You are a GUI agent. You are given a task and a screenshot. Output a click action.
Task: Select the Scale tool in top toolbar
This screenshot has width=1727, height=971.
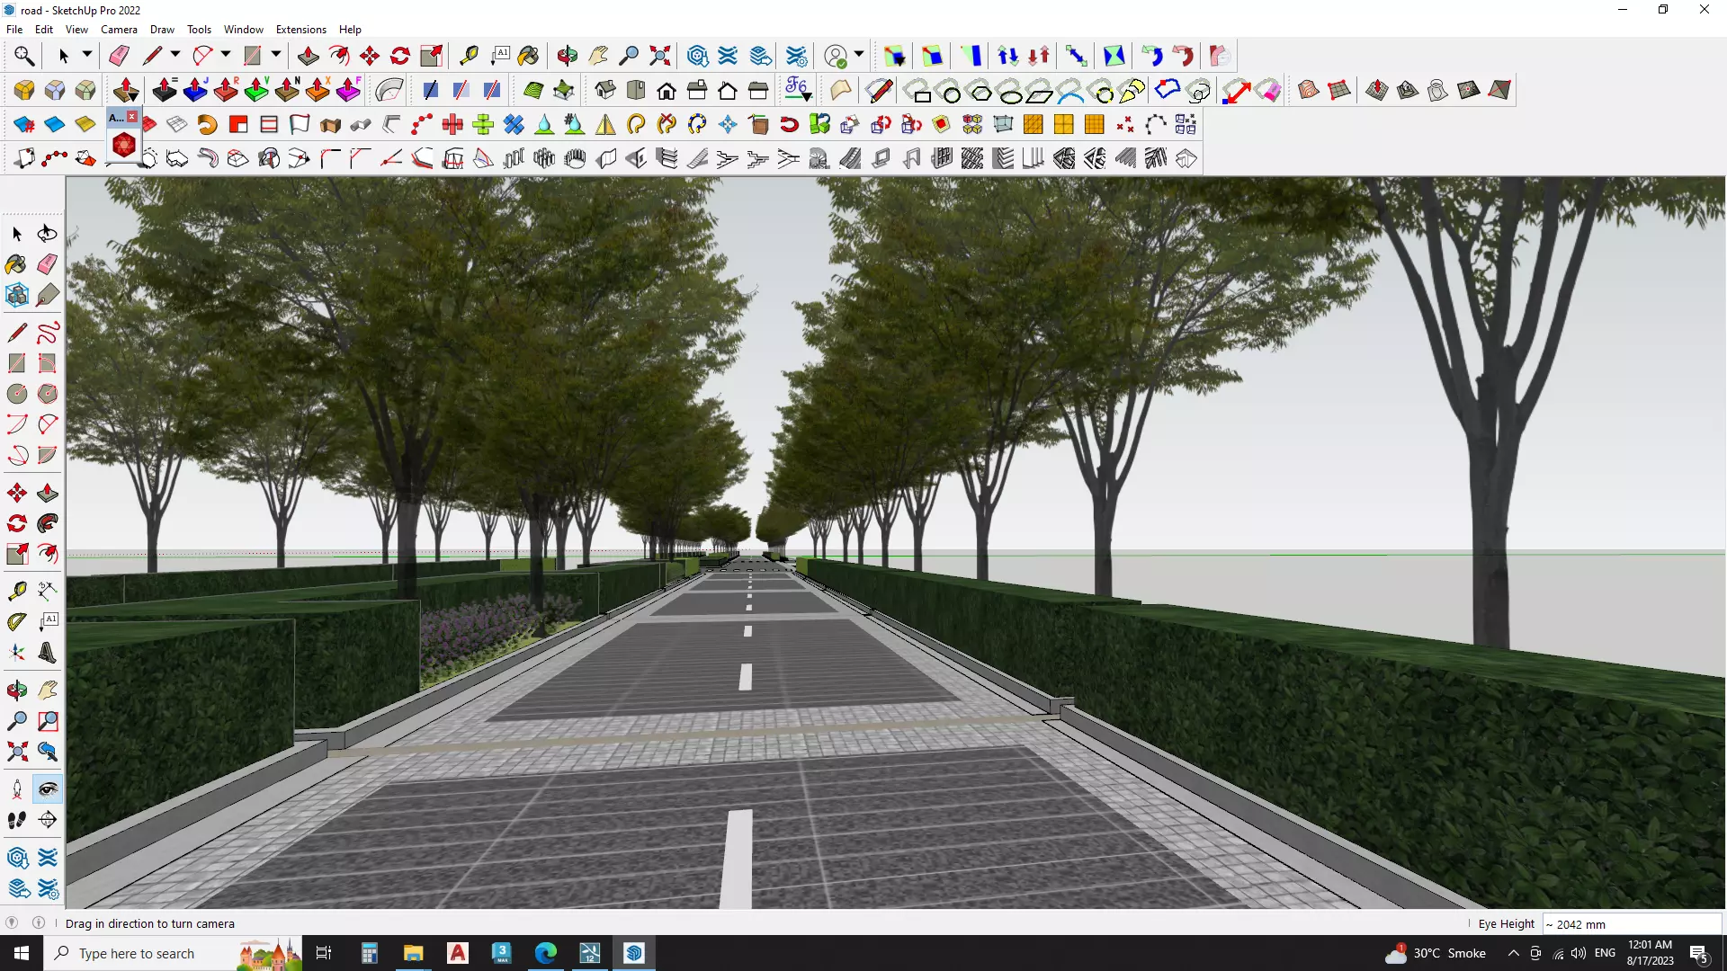[432, 56]
